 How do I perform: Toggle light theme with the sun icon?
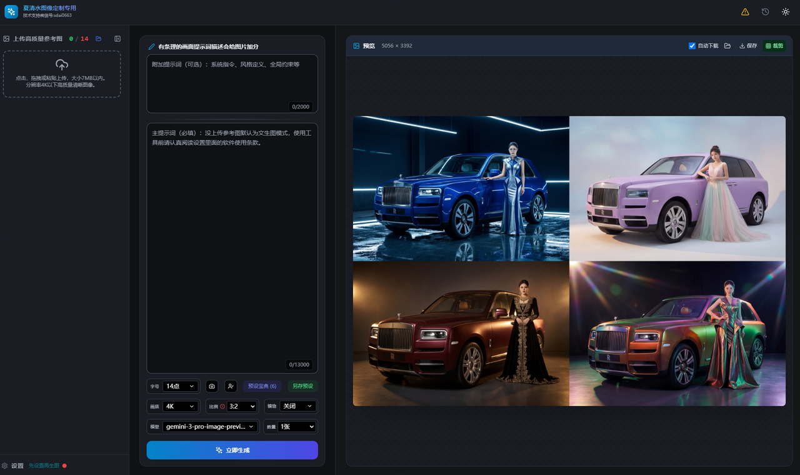(x=786, y=12)
